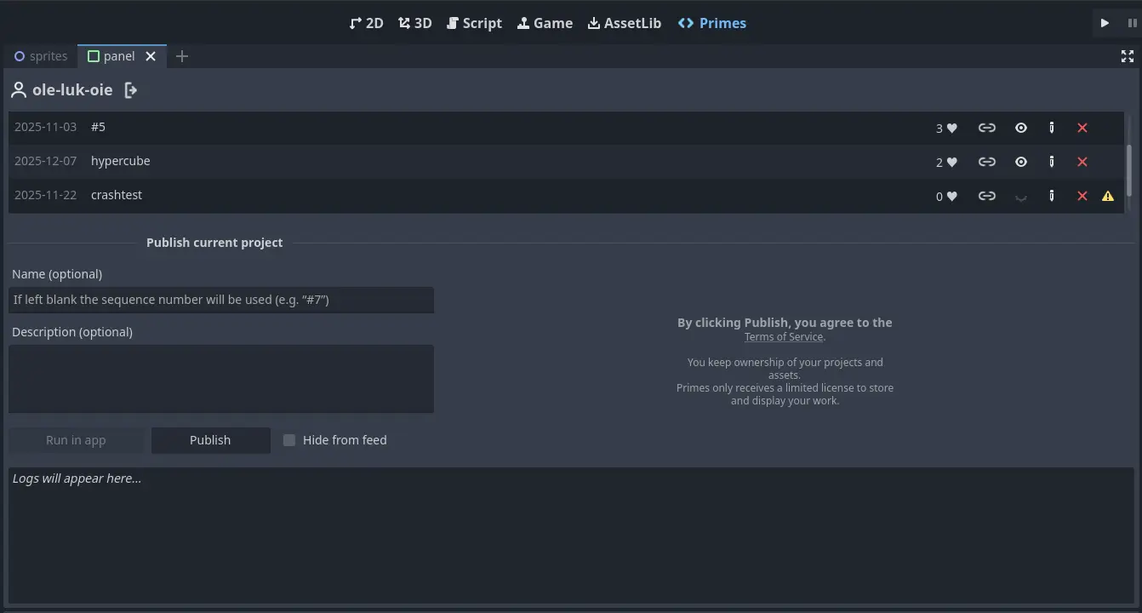Copy link for the hypercube project
The height and width of the screenshot is (613, 1142).
[986, 162]
